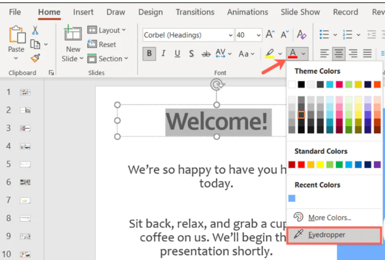Screen dimensions: 385x260
Task: Click the text highlight color pen
Action: tap(270, 53)
